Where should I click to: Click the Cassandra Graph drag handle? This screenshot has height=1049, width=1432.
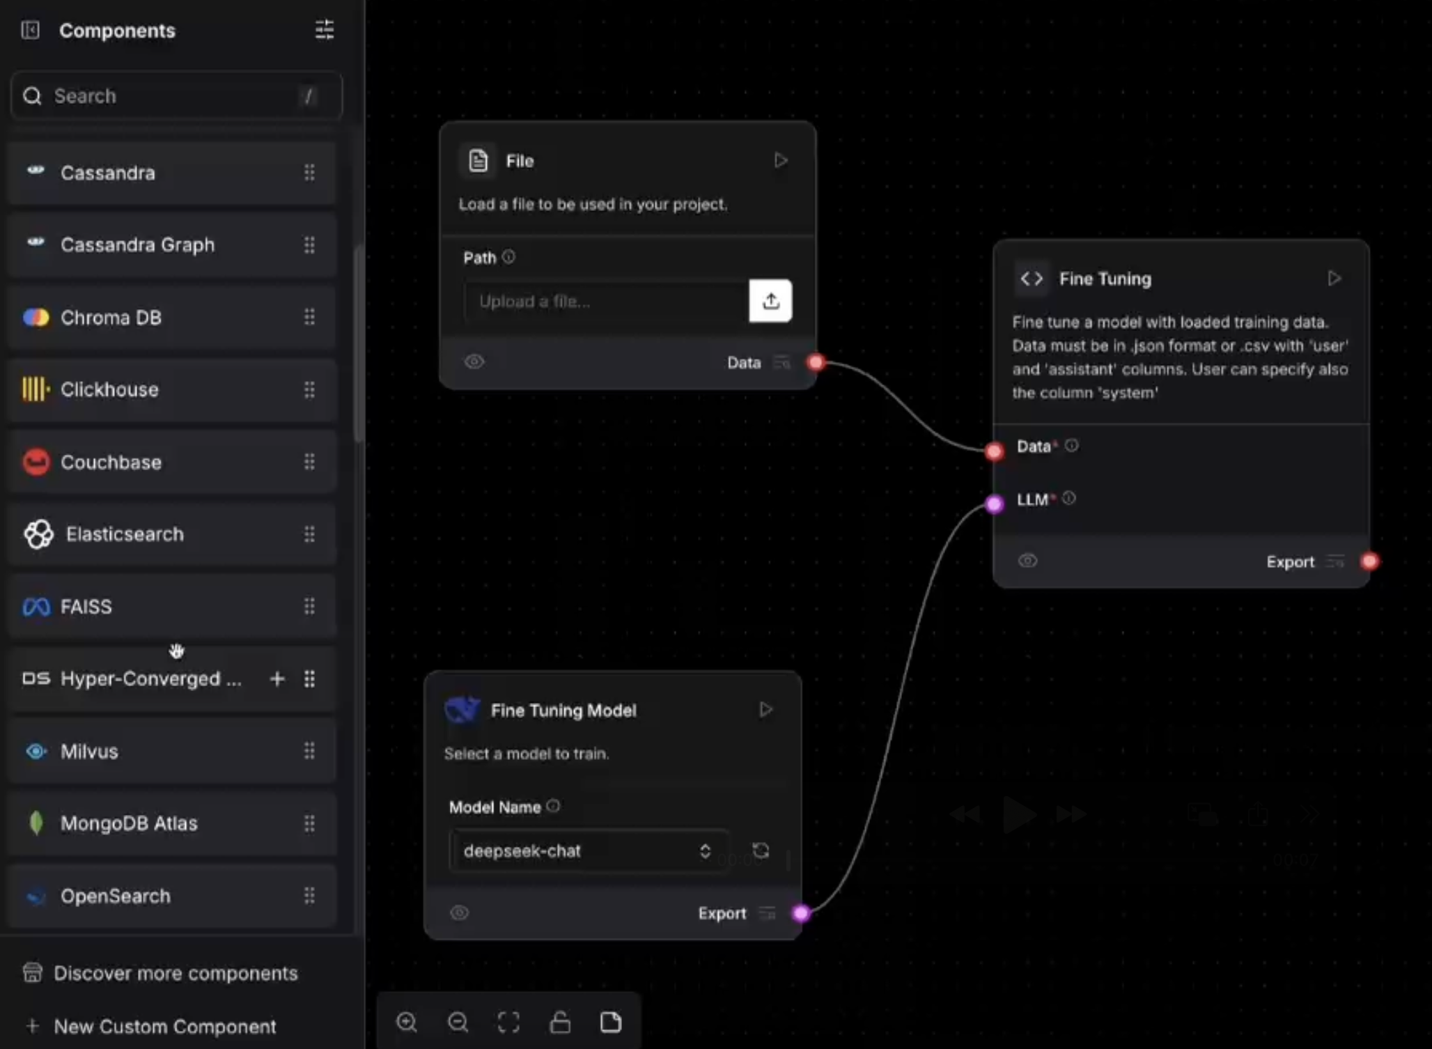coord(309,244)
